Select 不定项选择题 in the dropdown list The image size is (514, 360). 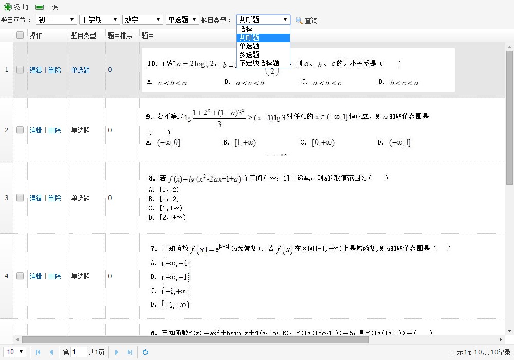point(260,63)
